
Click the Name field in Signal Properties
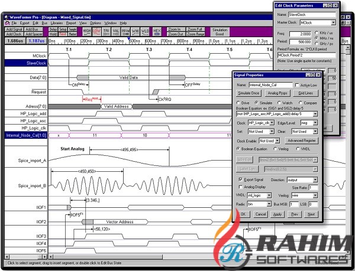click(270, 85)
